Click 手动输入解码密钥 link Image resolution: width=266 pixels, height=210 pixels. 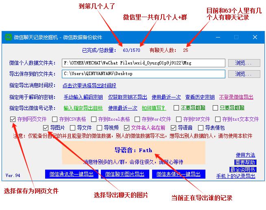click(x=83, y=97)
